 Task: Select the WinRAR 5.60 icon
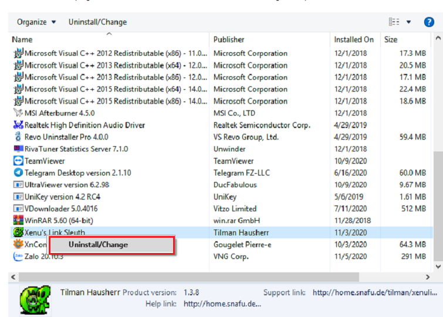coord(18,221)
